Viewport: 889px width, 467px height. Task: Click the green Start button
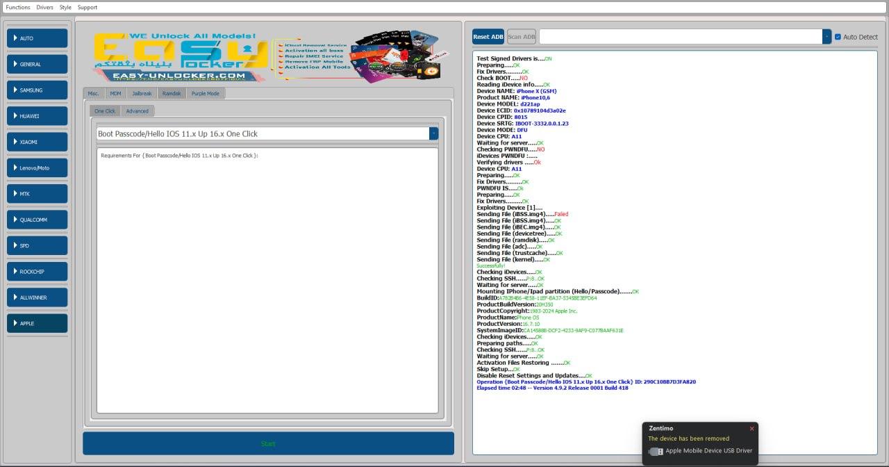coord(268,443)
